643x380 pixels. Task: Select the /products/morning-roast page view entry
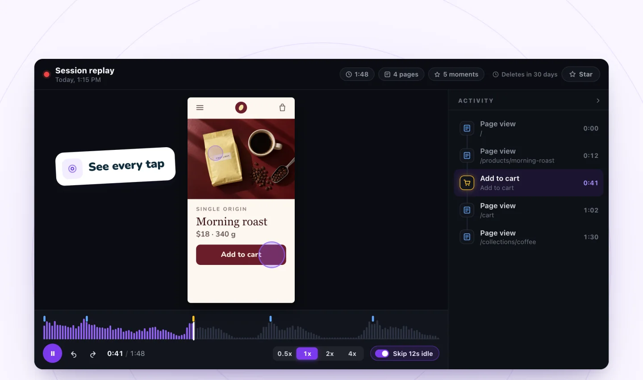(529, 156)
